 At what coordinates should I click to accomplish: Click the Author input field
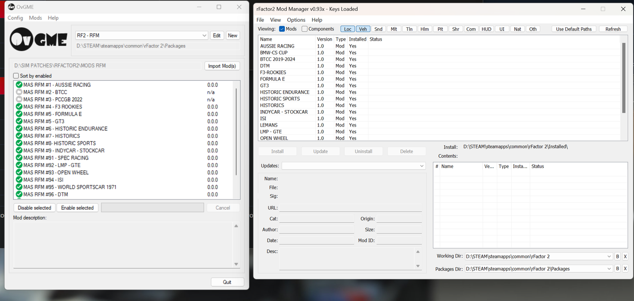coord(317,230)
